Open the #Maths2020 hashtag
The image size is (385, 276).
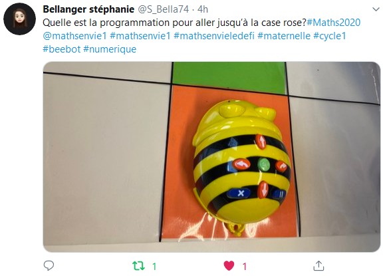(333, 23)
